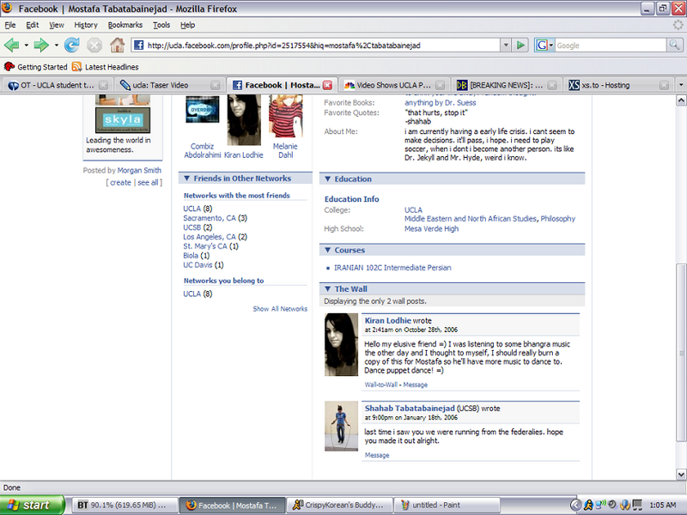Open the list-all-tabs dropdown arrow

pos(681,84)
